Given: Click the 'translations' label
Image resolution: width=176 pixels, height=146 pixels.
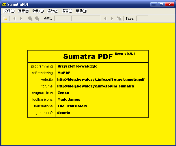Looking at the screenshot, I should [43, 106].
